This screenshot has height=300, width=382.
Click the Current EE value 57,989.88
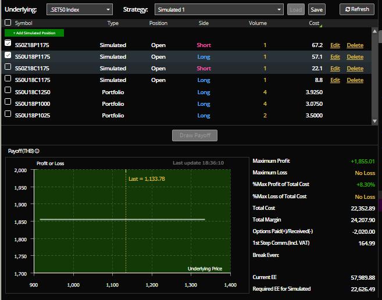(363, 277)
